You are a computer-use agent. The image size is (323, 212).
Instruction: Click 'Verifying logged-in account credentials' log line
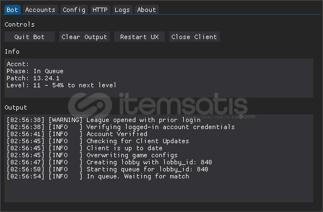pyautogui.click(x=121, y=127)
